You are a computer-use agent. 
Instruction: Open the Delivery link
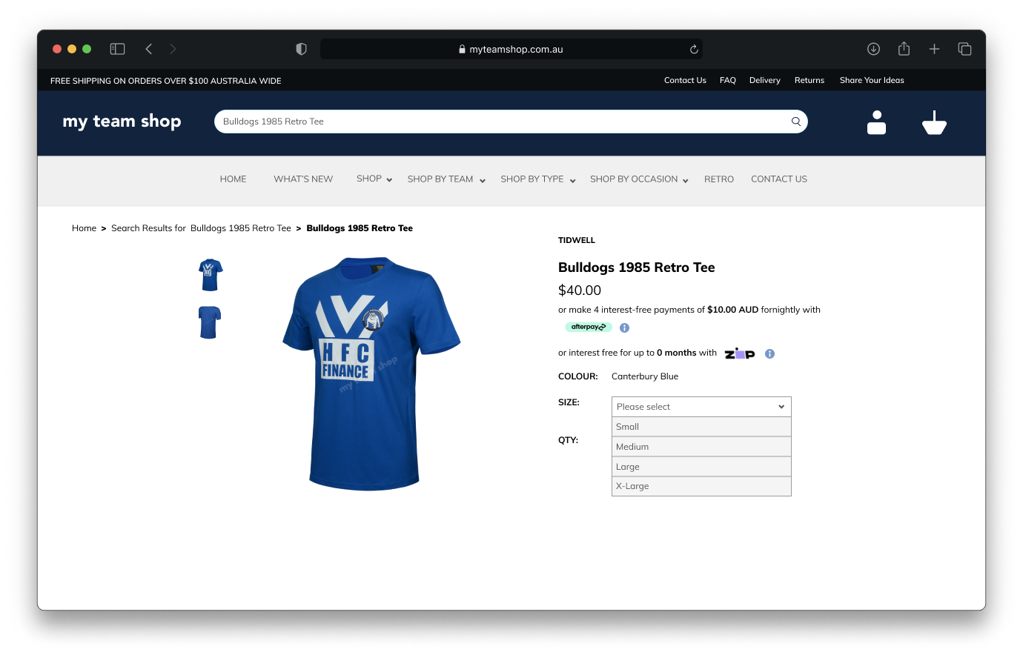pyautogui.click(x=765, y=80)
